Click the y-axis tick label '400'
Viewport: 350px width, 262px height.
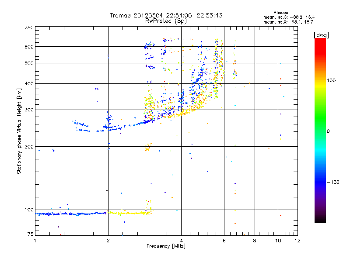(x=29, y=84)
